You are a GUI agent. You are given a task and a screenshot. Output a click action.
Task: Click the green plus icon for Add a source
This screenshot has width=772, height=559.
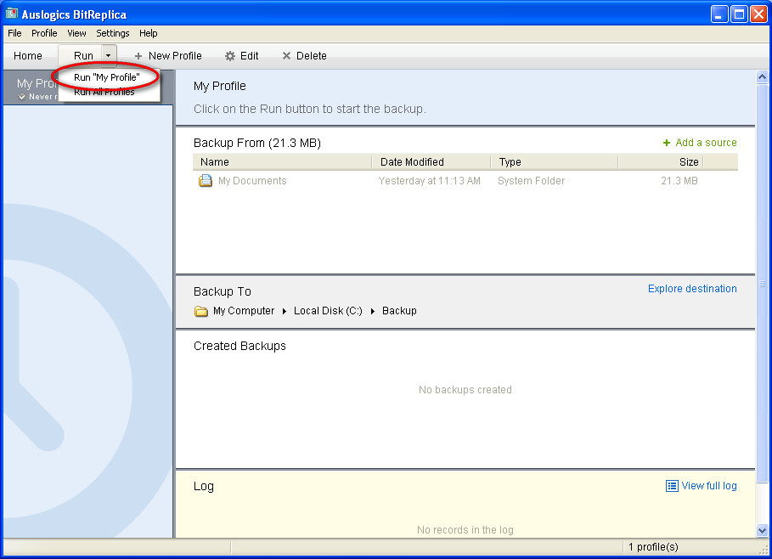coord(667,143)
